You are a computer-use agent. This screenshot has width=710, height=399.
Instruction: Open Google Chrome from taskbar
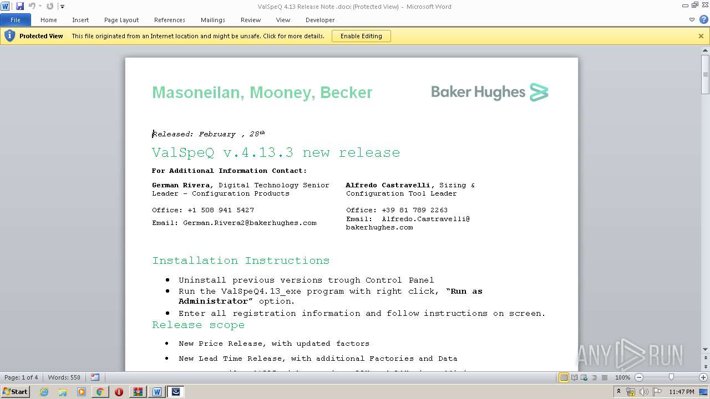pos(100,392)
